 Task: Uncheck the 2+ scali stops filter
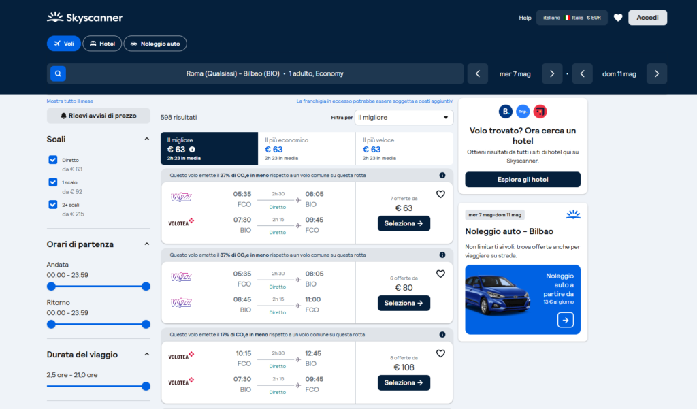[53, 204]
